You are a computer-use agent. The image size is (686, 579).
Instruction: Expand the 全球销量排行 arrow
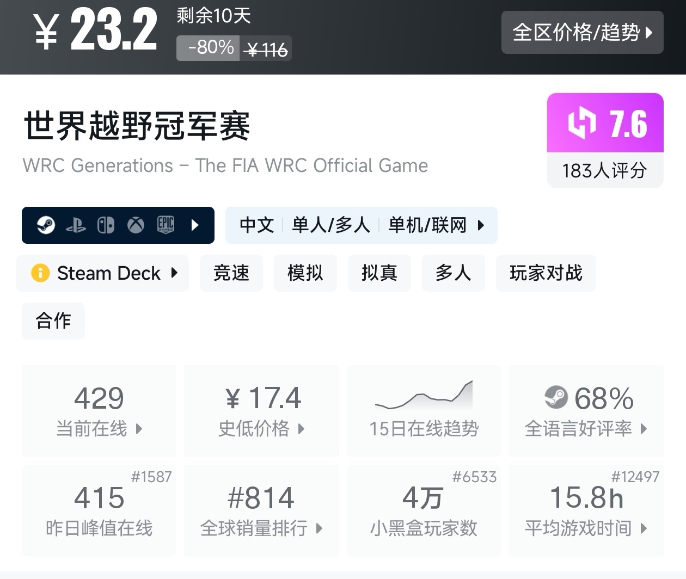pos(319,528)
